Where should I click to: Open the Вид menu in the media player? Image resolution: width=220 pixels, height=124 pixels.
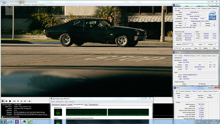pyautogui.click(x=8, y=5)
